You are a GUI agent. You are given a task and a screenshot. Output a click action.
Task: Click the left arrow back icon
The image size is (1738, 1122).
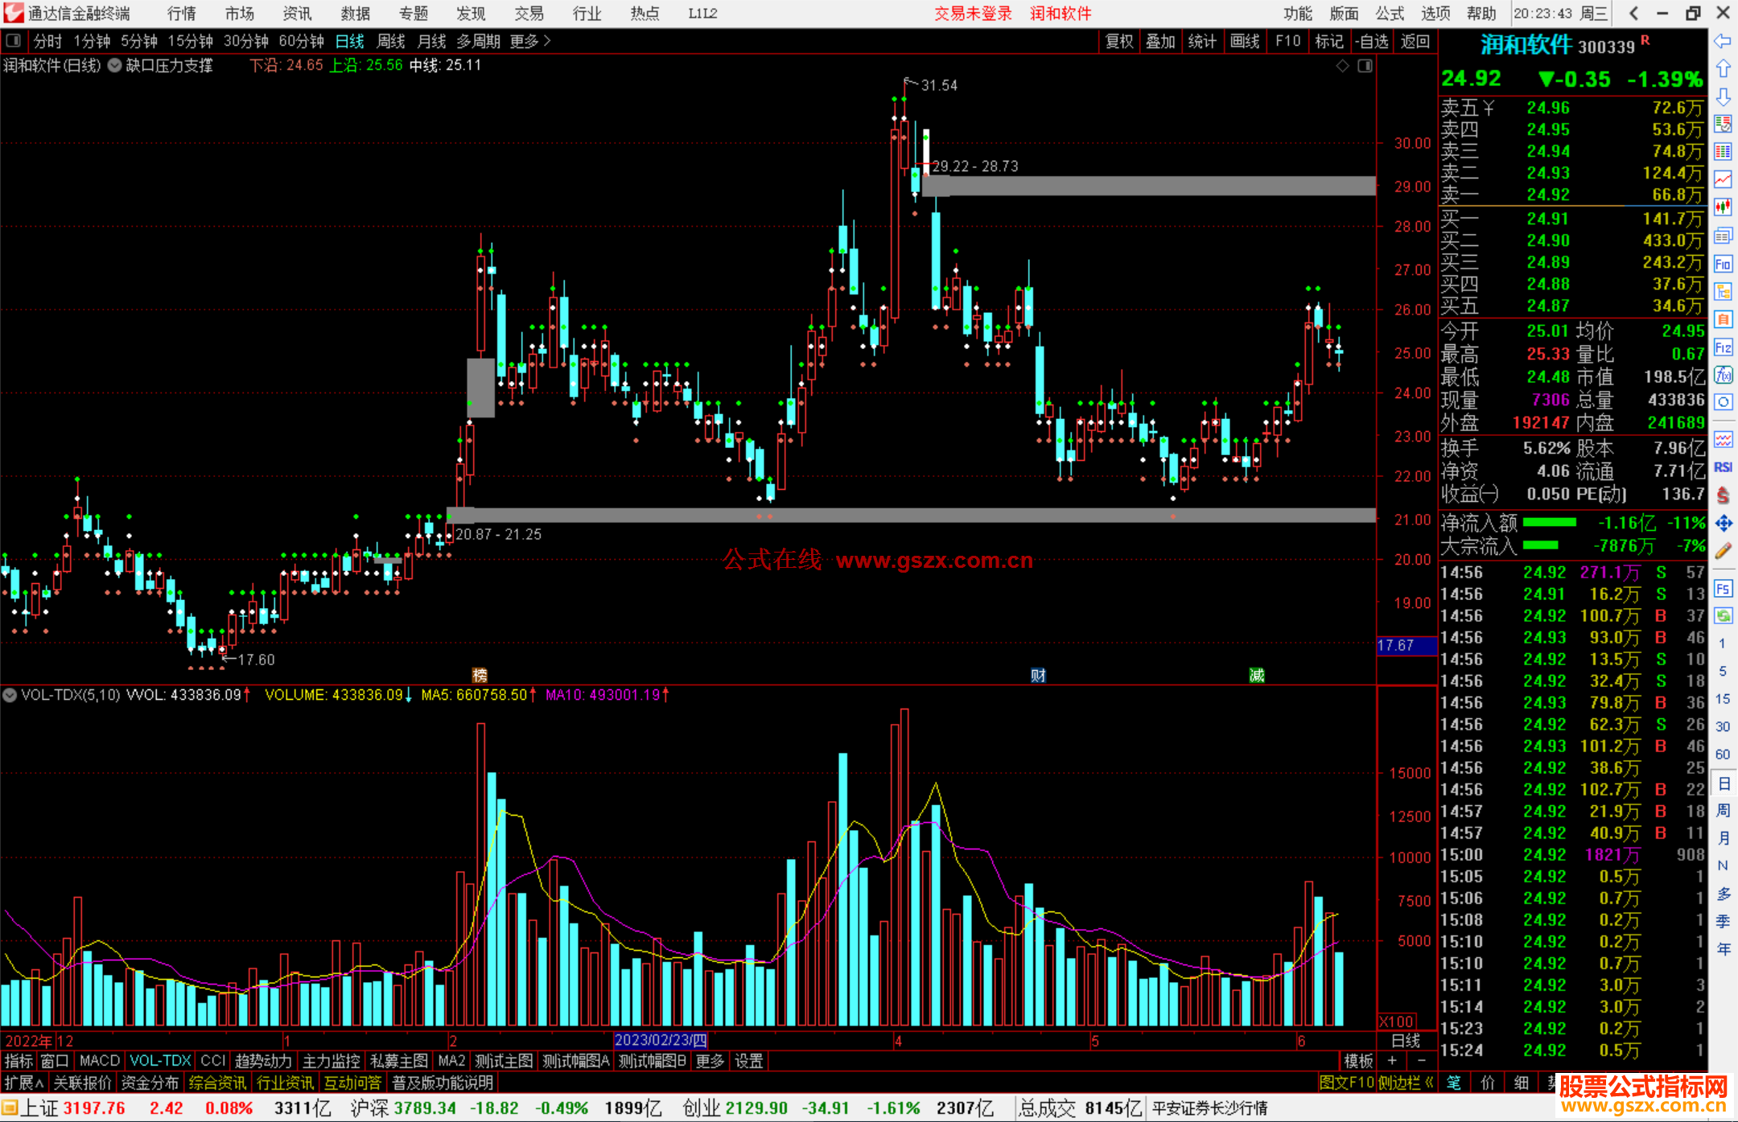[x=1723, y=41]
